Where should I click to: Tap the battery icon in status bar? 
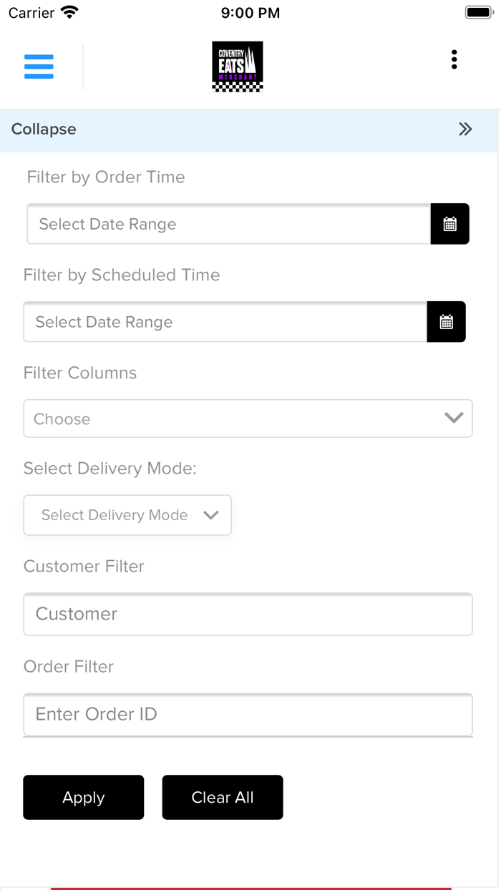pos(479,13)
